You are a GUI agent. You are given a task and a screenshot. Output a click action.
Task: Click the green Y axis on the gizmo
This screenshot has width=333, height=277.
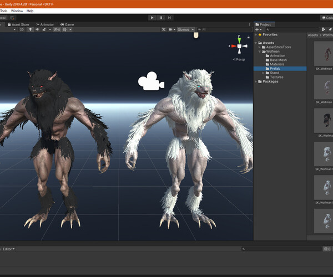[239, 40]
